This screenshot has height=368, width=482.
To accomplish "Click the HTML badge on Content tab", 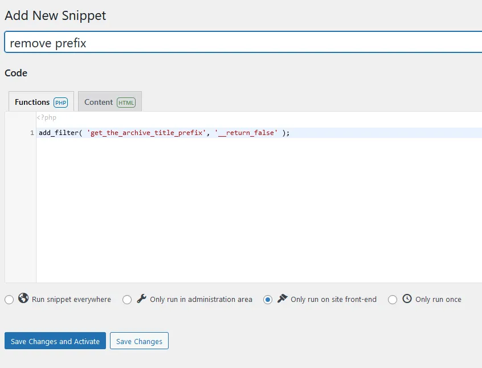I will [x=126, y=103].
